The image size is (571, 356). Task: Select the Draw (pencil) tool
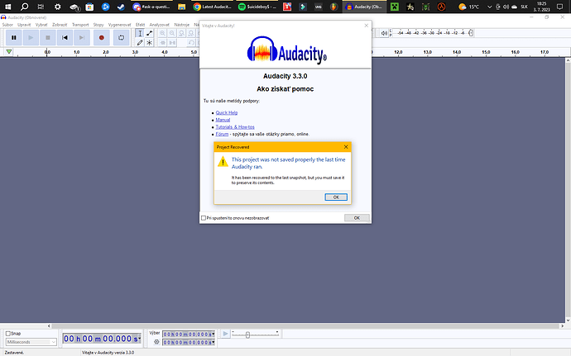pyautogui.click(x=140, y=43)
